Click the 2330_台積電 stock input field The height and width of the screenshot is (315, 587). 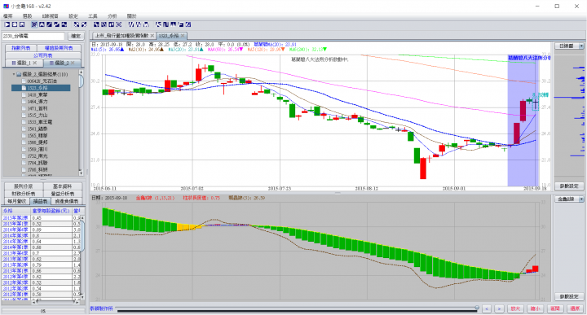coord(33,36)
